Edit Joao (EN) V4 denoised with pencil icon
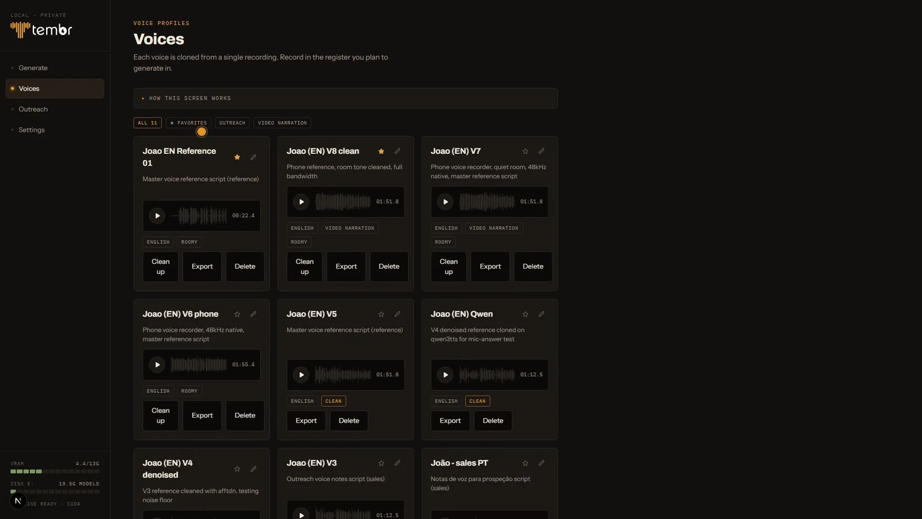Image resolution: width=922 pixels, height=519 pixels. pos(253,469)
